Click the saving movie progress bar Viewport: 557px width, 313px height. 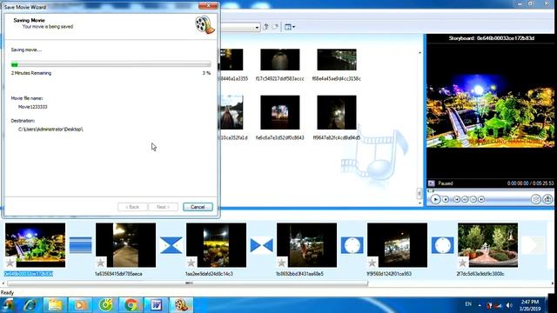(x=111, y=64)
